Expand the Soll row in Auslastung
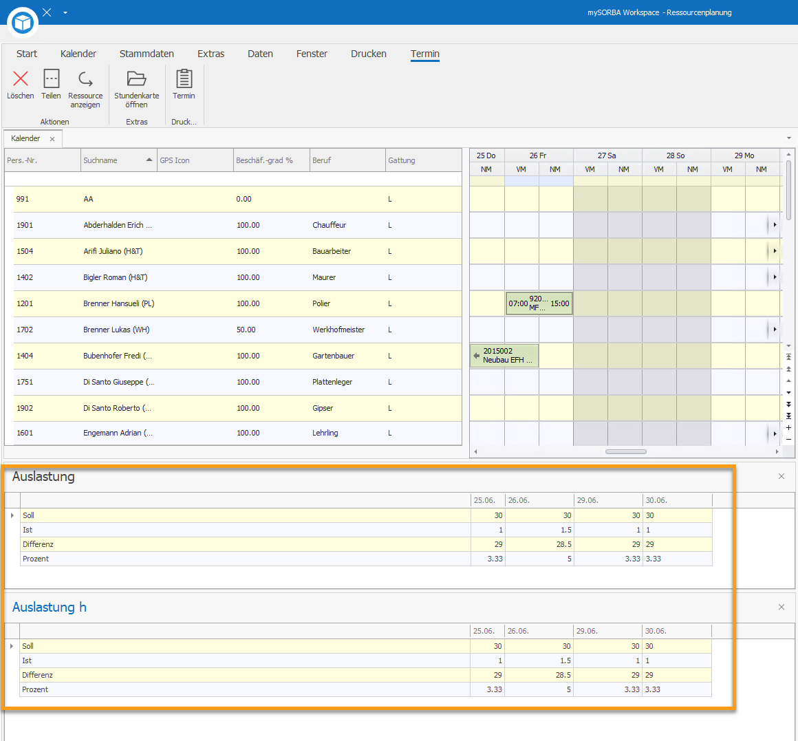The height and width of the screenshot is (741, 798). (12, 515)
